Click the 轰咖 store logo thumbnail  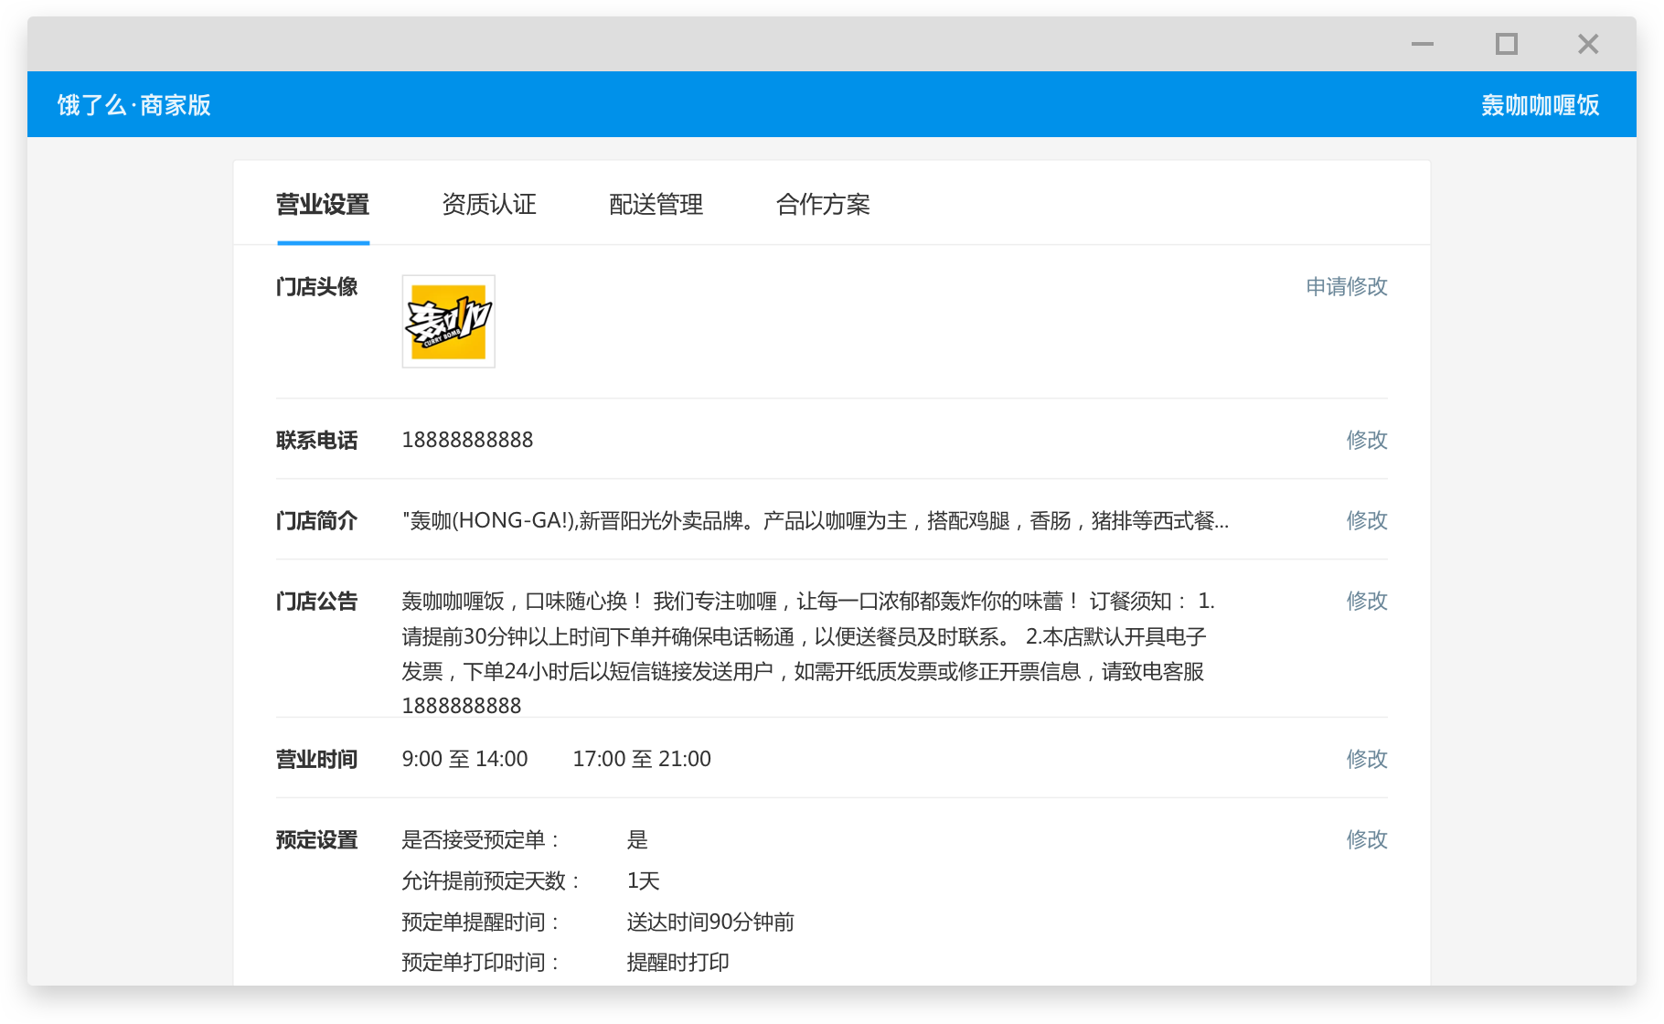click(447, 322)
